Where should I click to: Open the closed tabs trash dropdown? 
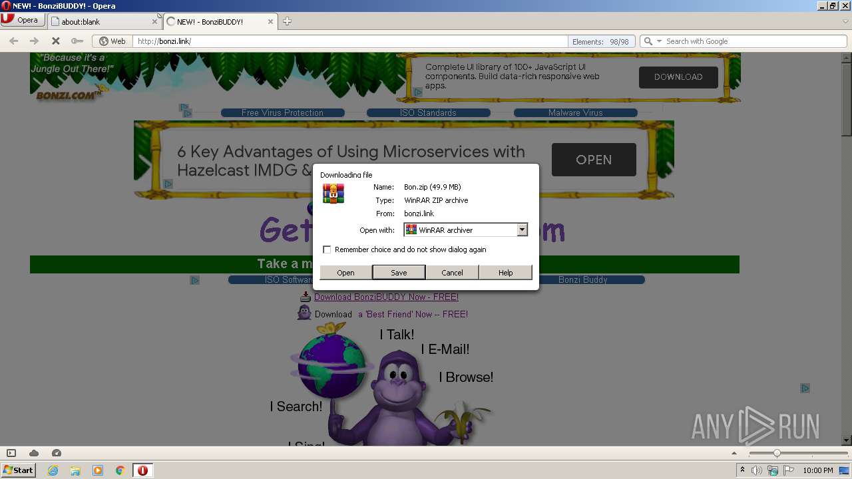click(845, 21)
